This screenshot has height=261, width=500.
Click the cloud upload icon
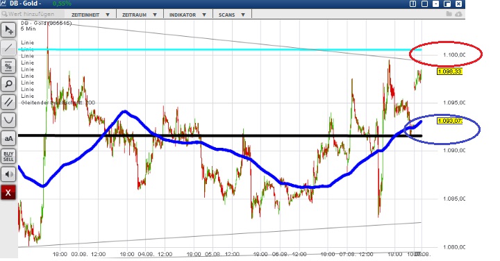pyautogui.click(x=458, y=14)
